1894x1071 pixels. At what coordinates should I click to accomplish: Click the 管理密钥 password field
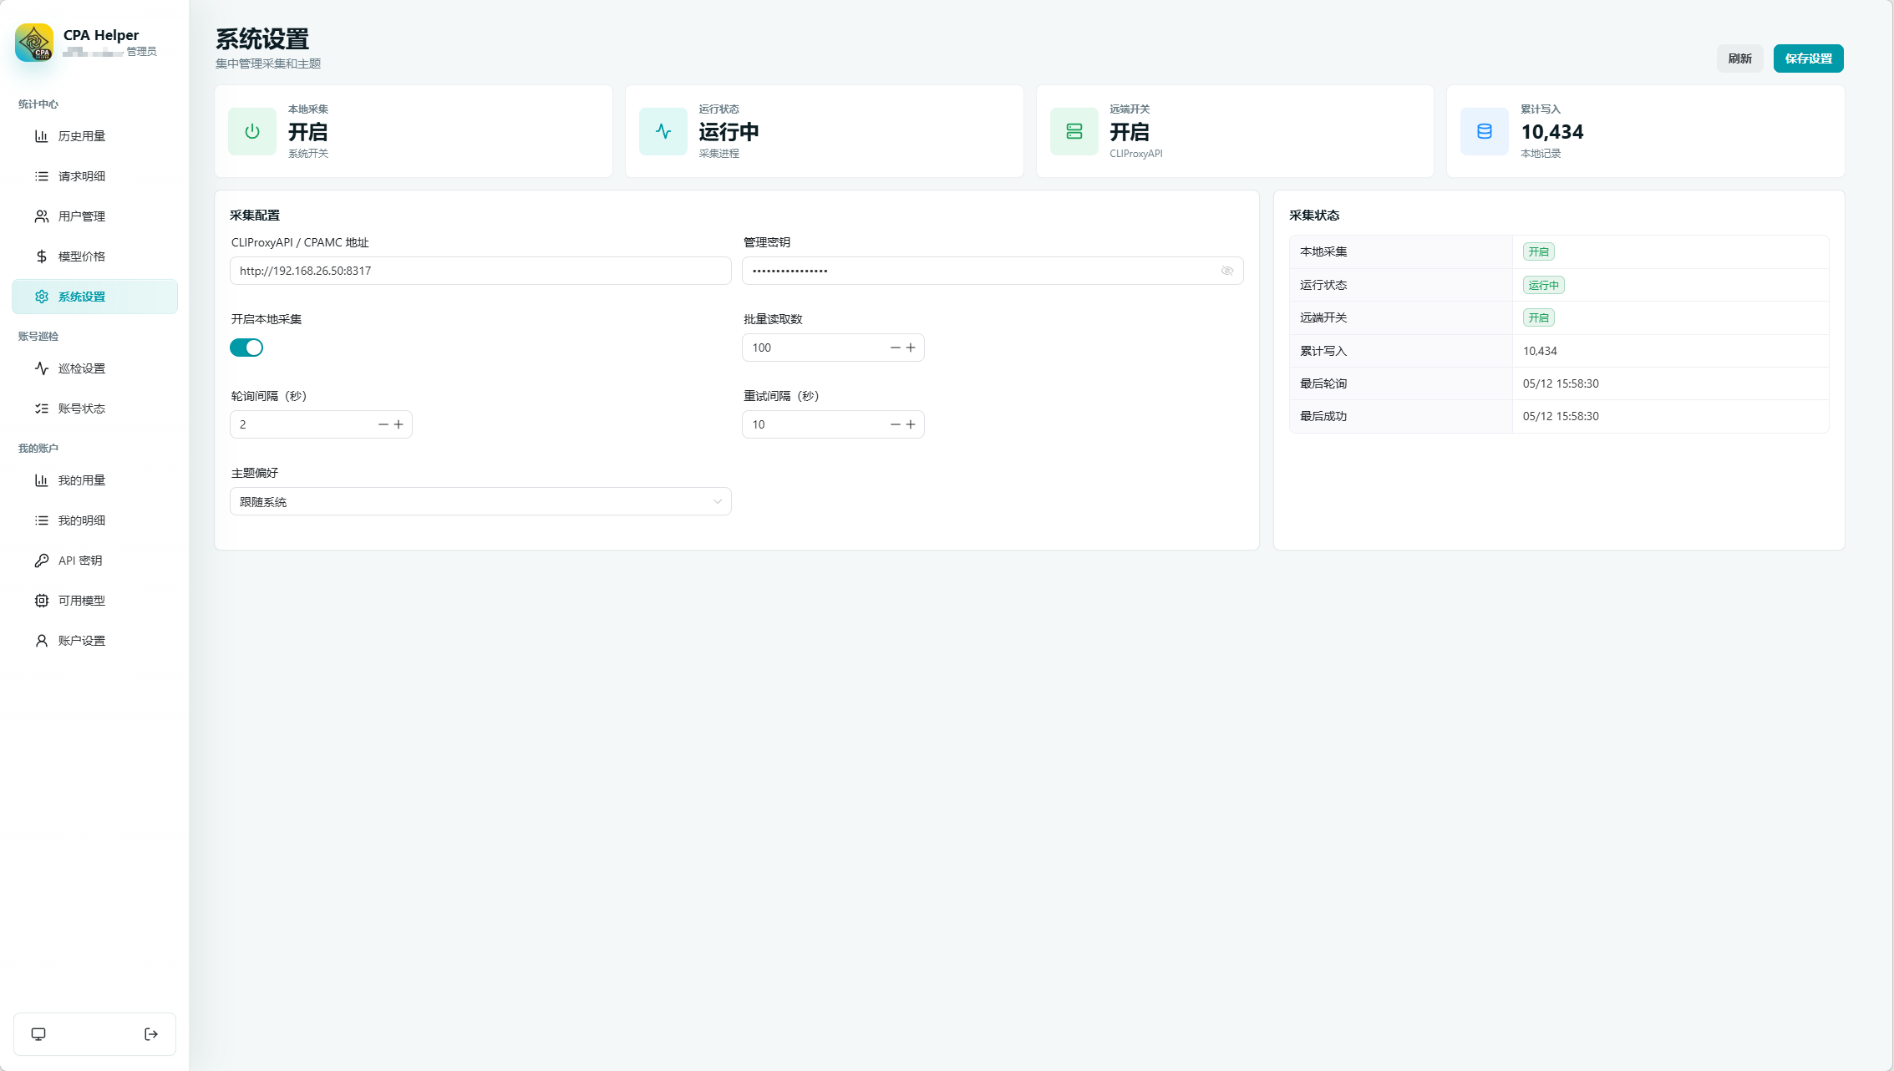(993, 271)
